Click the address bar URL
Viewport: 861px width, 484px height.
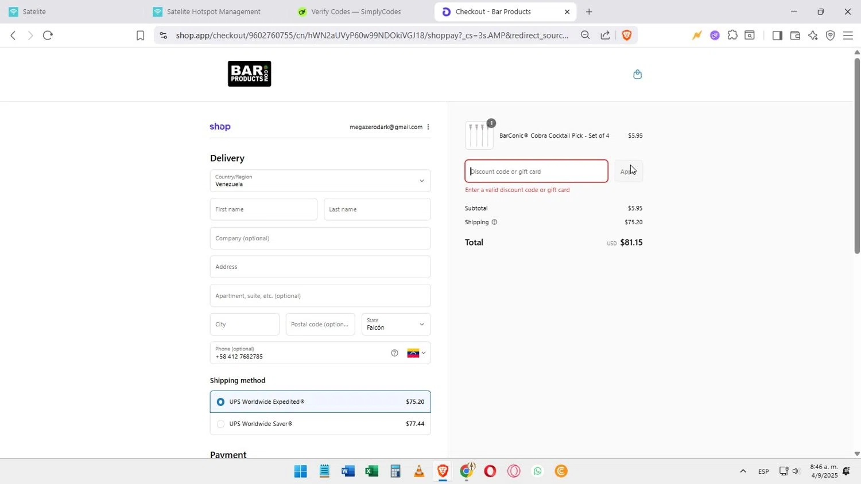coord(372,36)
